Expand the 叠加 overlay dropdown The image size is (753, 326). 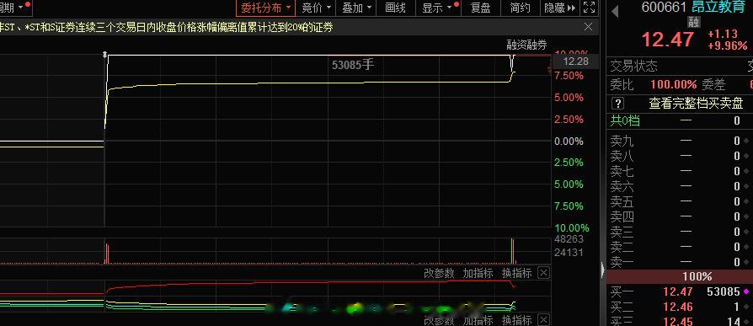click(x=356, y=8)
